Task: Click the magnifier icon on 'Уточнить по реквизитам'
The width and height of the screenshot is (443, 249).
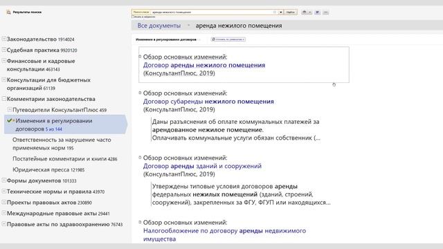Action: pos(214,39)
